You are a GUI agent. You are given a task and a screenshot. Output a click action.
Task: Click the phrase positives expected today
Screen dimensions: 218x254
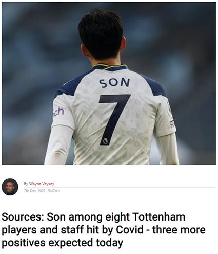click(63, 243)
